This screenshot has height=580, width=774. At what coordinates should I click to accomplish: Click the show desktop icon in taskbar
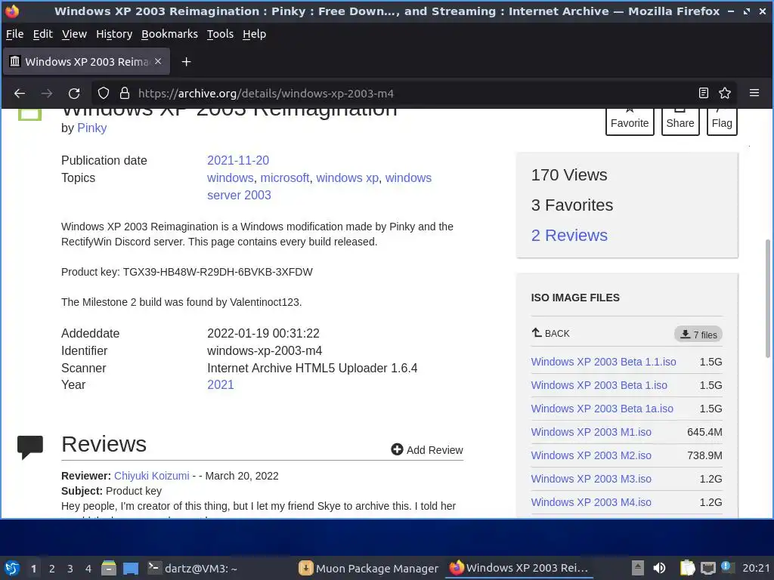click(131, 568)
